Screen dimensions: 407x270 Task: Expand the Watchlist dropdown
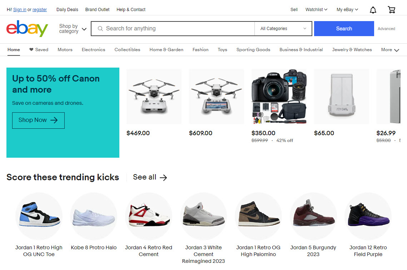coord(316,10)
